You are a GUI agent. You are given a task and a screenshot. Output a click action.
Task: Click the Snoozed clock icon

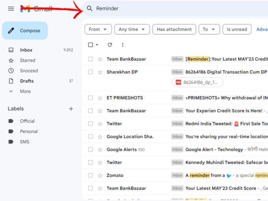pos(11,71)
